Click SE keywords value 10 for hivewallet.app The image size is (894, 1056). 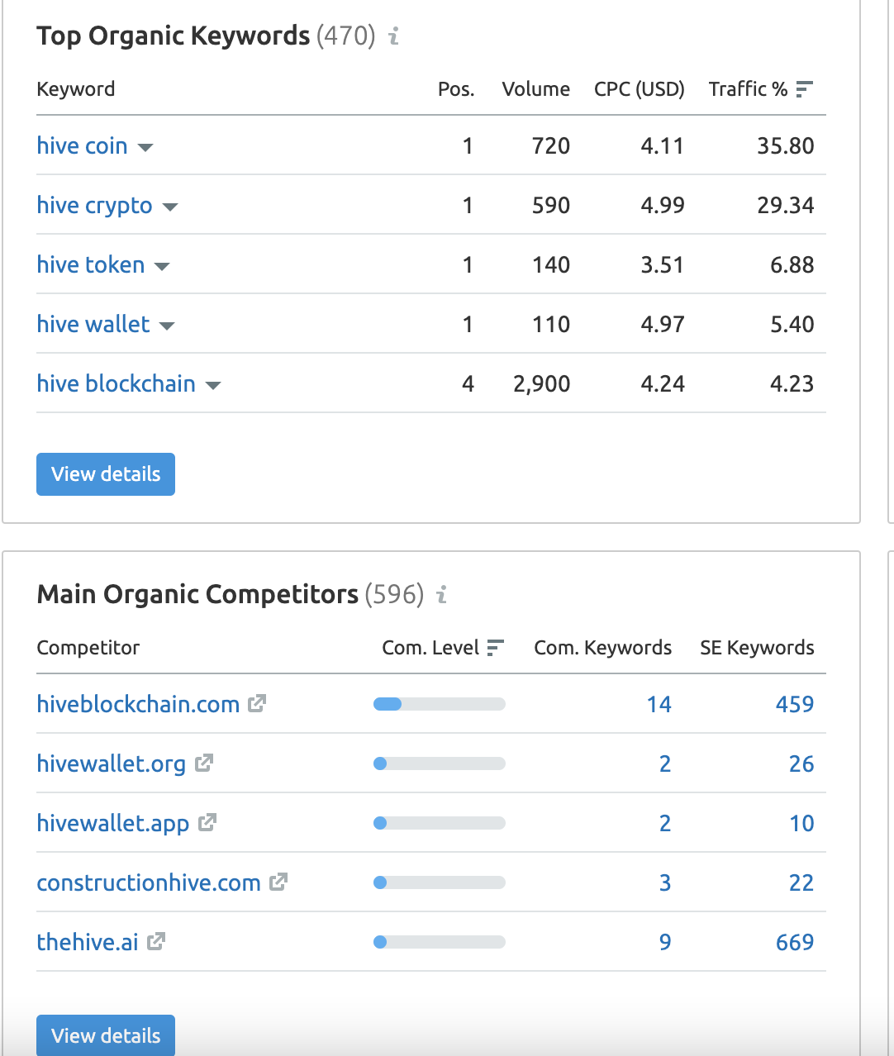(x=801, y=823)
